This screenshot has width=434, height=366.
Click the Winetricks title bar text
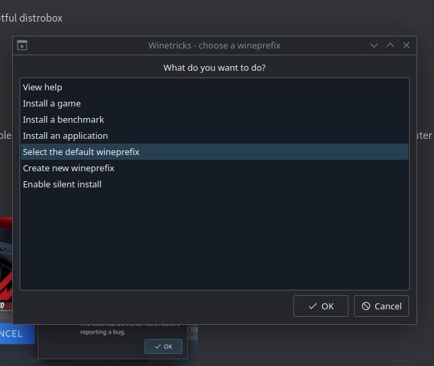(x=214, y=45)
